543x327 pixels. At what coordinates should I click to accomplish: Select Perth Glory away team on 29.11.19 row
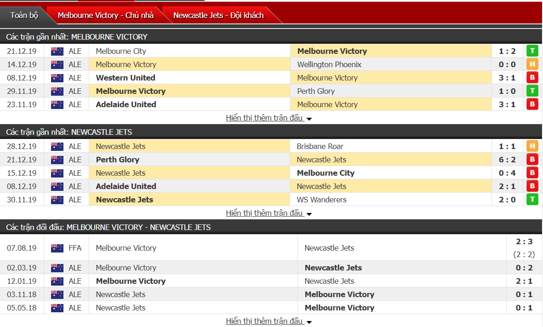[x=316, y=91]
